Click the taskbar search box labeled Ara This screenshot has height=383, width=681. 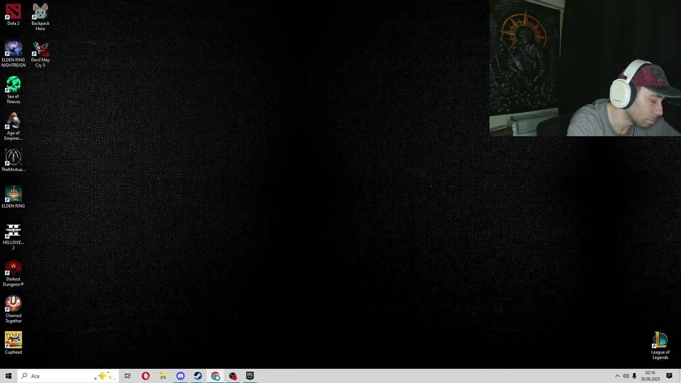click(67, 376)
